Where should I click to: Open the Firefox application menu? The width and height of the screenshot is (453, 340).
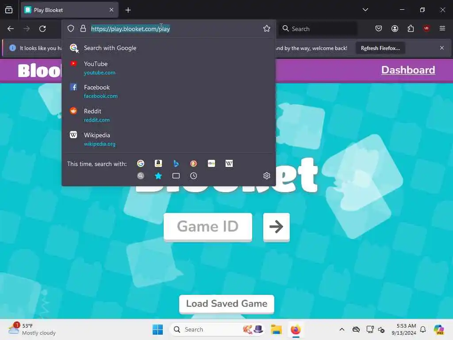point(442,28)
